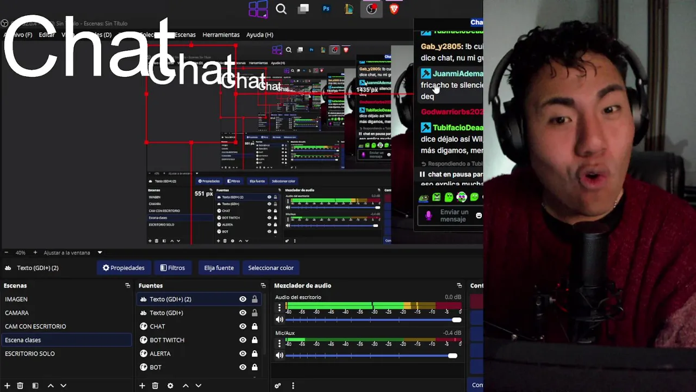Move selected source down in Fuentes

(x=198, y=385)
